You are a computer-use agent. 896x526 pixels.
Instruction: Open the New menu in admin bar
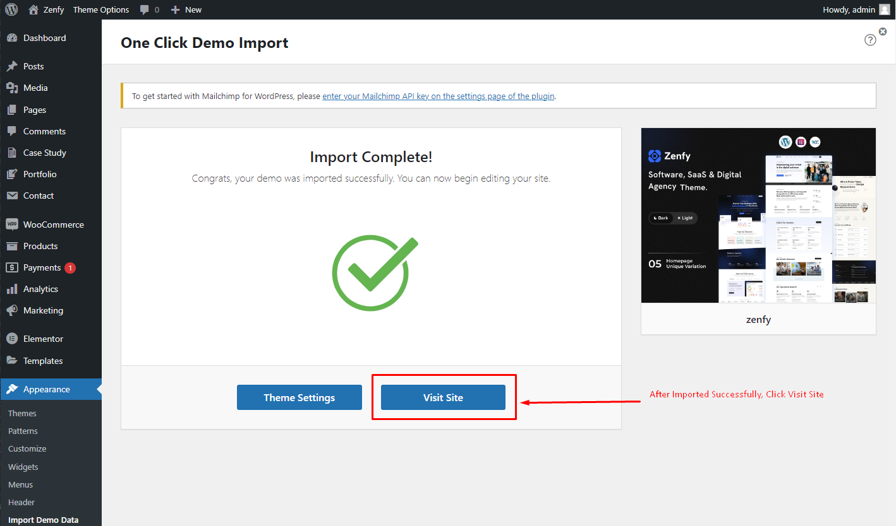[186, 10]
